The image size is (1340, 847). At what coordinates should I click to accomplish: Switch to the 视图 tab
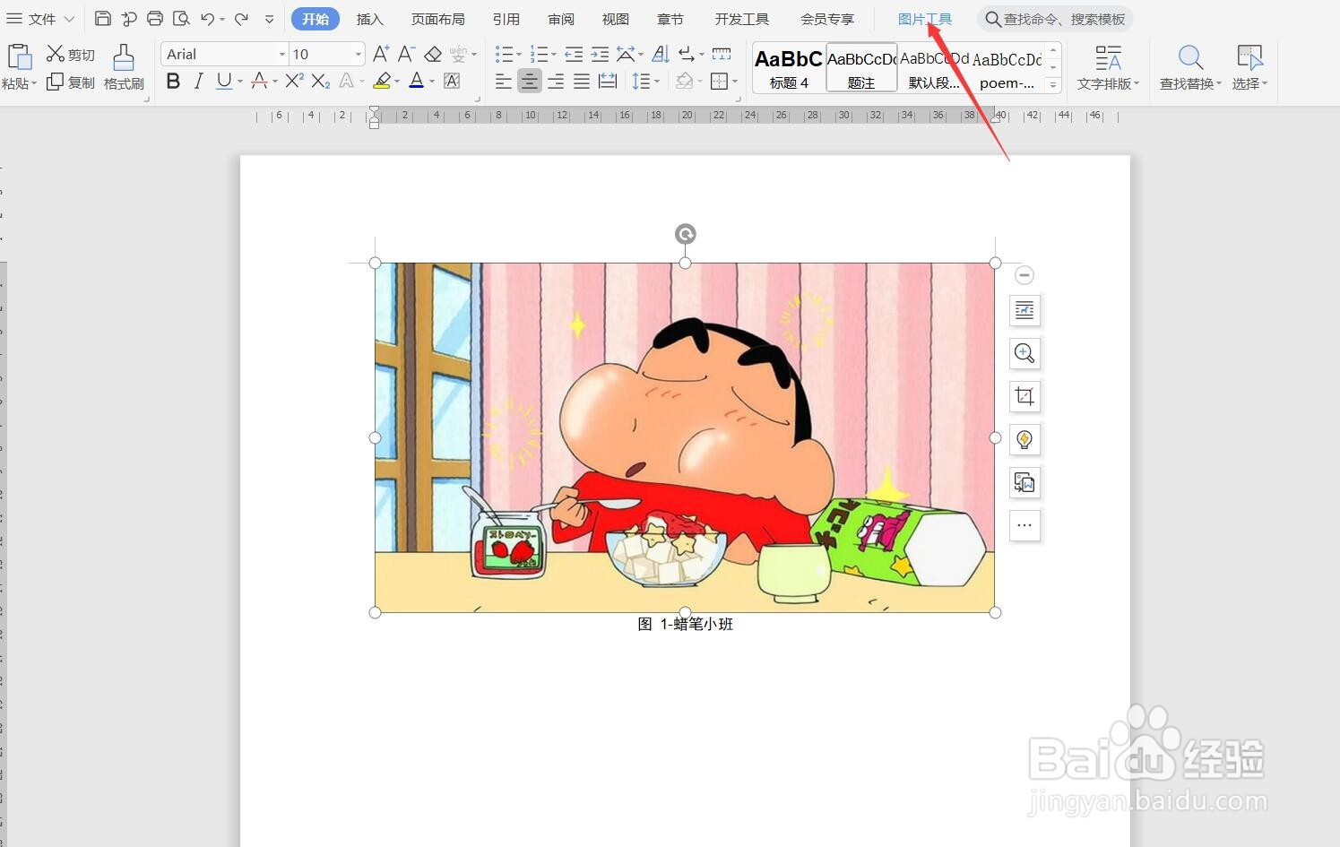click(616, 19)
